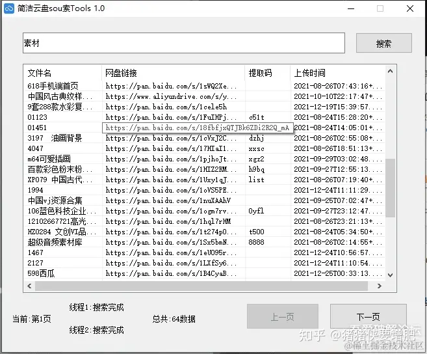Viewport: 427px width, 354px height.
Task: Click extraction code h9bq
Action: [256, 169]
